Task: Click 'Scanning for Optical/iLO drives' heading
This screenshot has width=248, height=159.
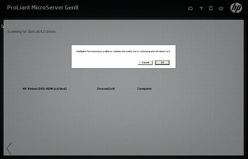Action: point(31,32)
